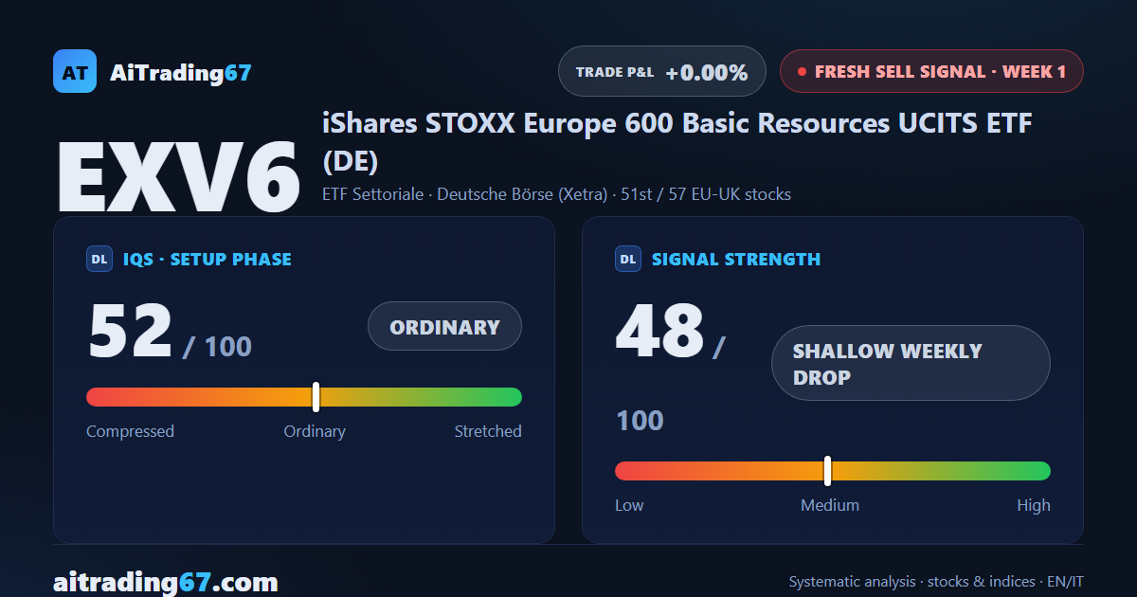Click the Systematic analysis footer text
The width and height of the screenshot is (1137, 597).
936,582
